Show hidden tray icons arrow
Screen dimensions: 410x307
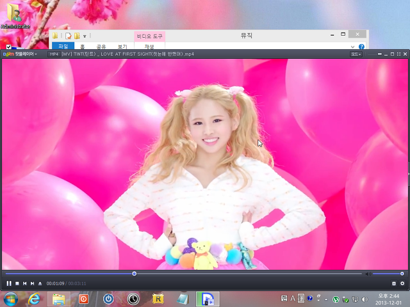(326, 299)
